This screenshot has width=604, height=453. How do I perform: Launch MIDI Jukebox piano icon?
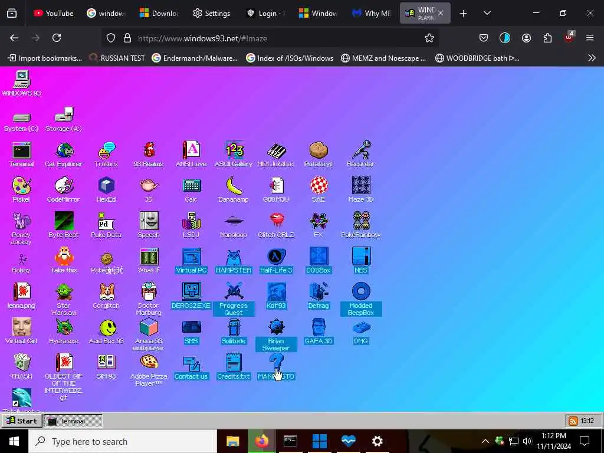276,155
